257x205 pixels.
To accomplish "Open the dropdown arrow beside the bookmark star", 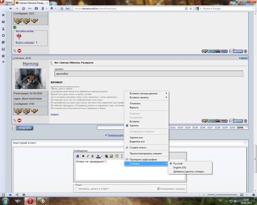I will (x=56, y=9).
